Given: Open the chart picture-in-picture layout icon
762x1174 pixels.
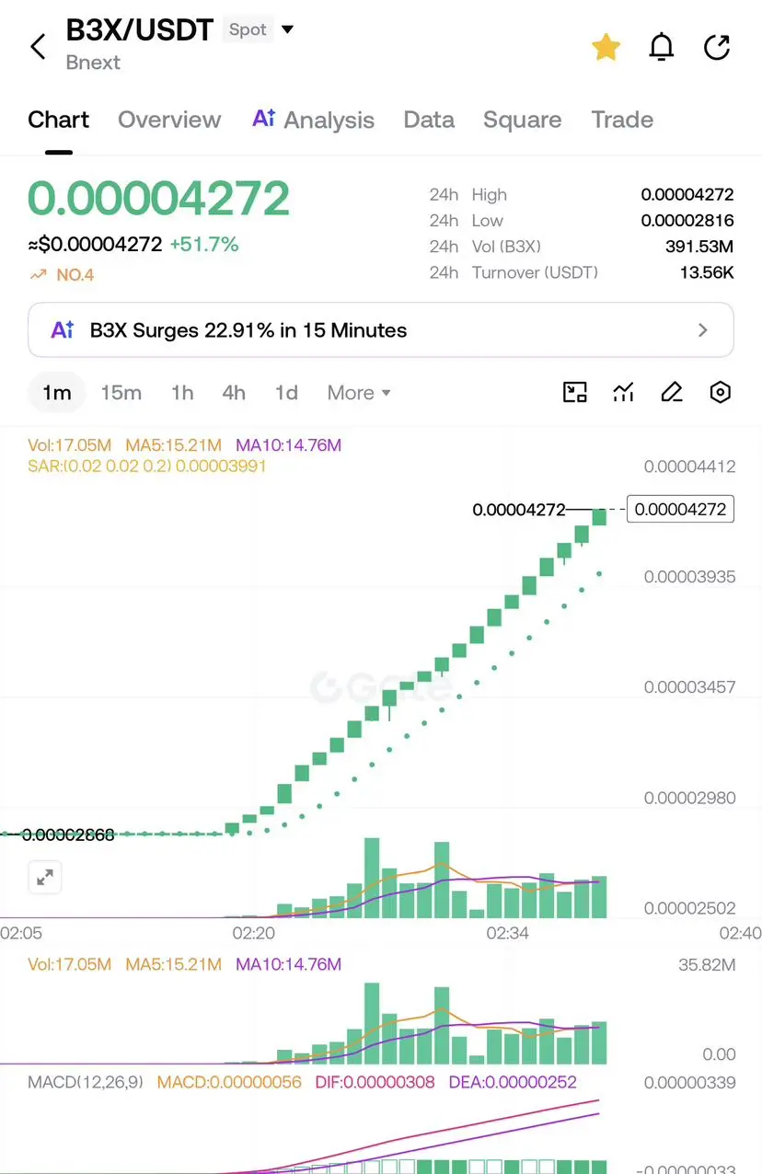Looking at the screenshot, I should click(574, 393).
